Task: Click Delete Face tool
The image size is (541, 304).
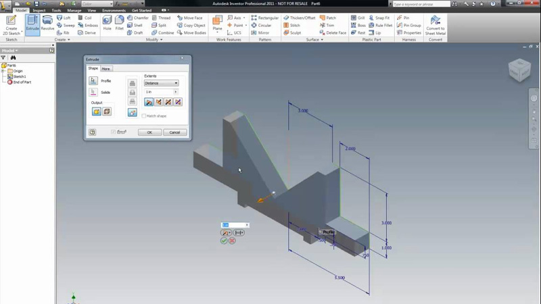Action: (x=333, y=32)
